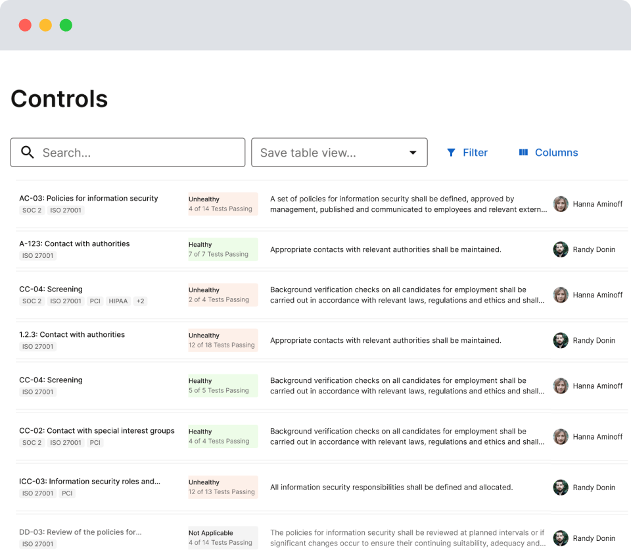Click Healthy 7 of 7 Tests Passing badge
The width and height of the screenshot is (631, 554).
tap(223, 249)
